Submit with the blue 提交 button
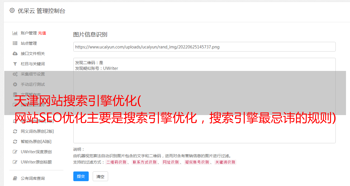 [81, 176]
